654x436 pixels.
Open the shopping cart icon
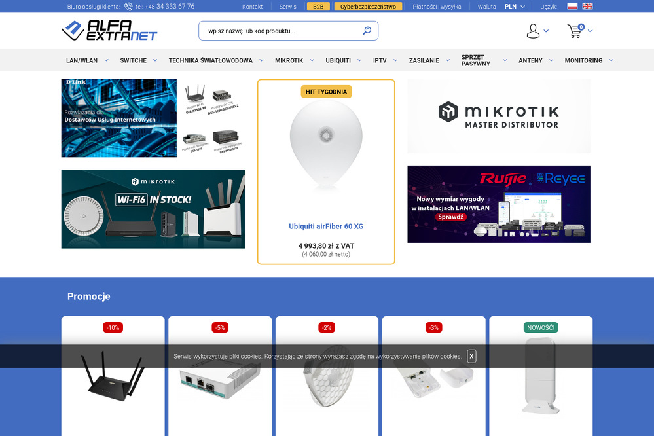click(575, 31)
